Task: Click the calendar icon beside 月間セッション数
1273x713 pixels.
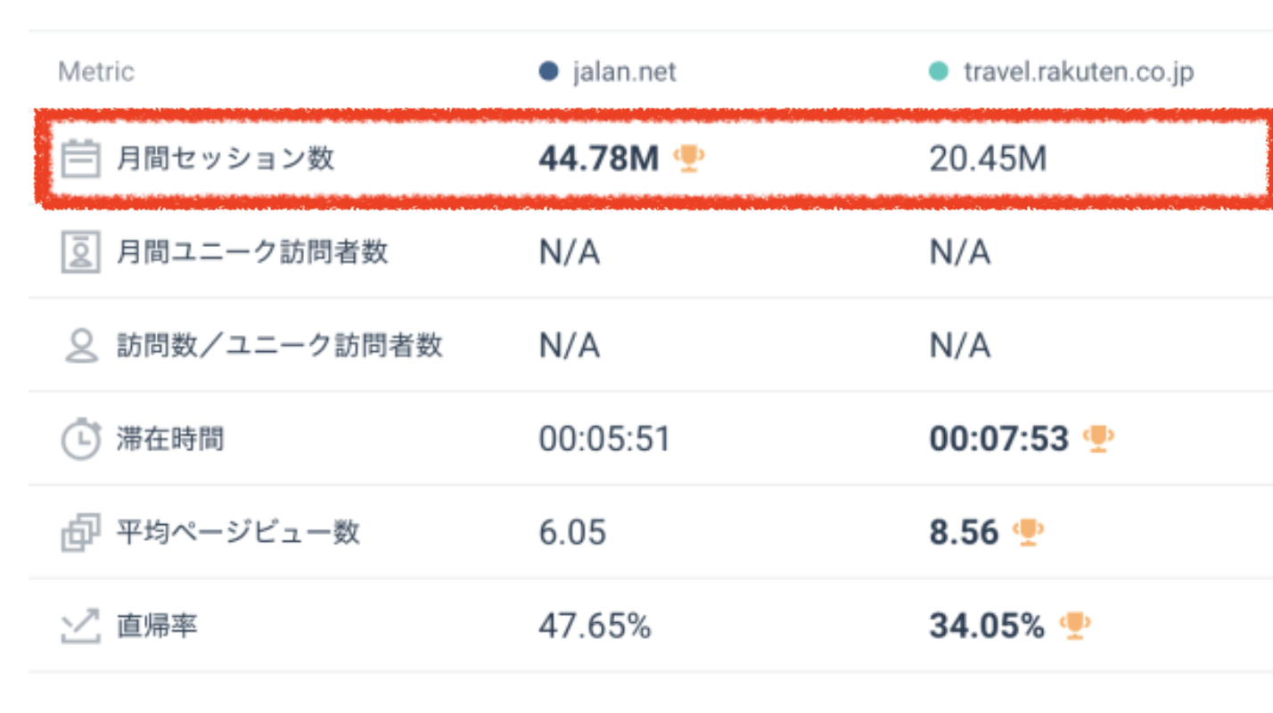Action: coord(80,159)
